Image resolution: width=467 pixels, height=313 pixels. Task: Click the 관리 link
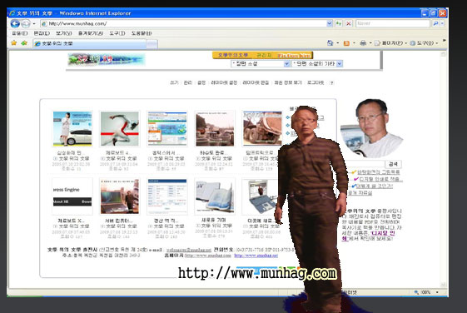tap(187, 82)
